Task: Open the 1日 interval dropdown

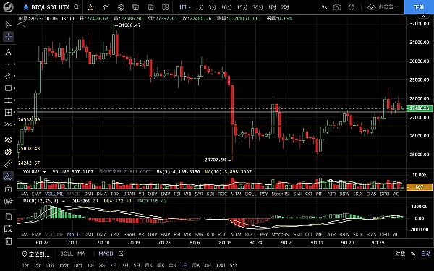Action: click(185, 7)
